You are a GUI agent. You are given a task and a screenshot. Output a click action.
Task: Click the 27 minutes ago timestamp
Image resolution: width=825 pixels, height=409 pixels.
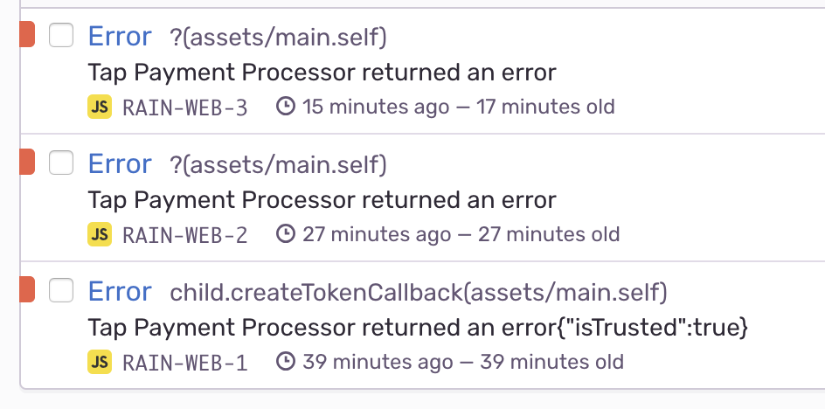coord(377,234)
